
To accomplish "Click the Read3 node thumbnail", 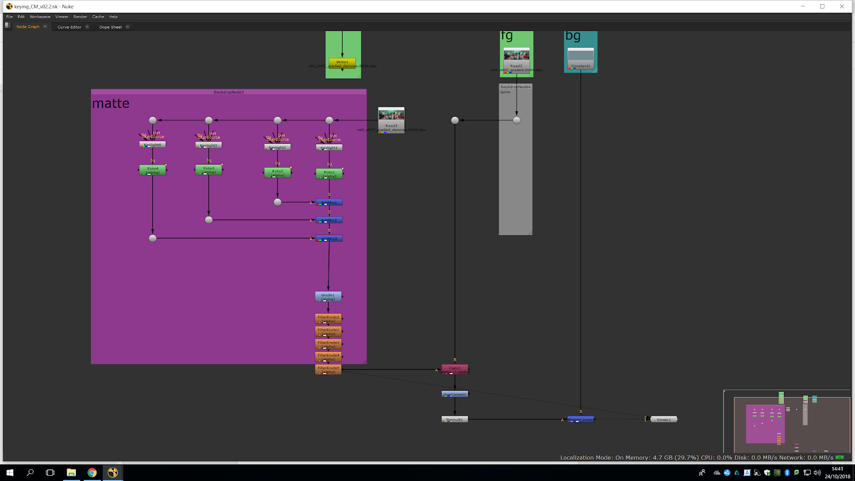I will pos(391,115).
